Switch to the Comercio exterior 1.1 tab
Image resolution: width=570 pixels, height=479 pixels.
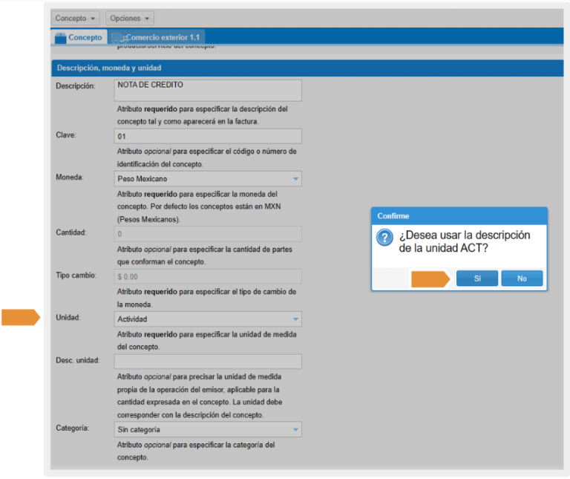click(x=163, y=38)
